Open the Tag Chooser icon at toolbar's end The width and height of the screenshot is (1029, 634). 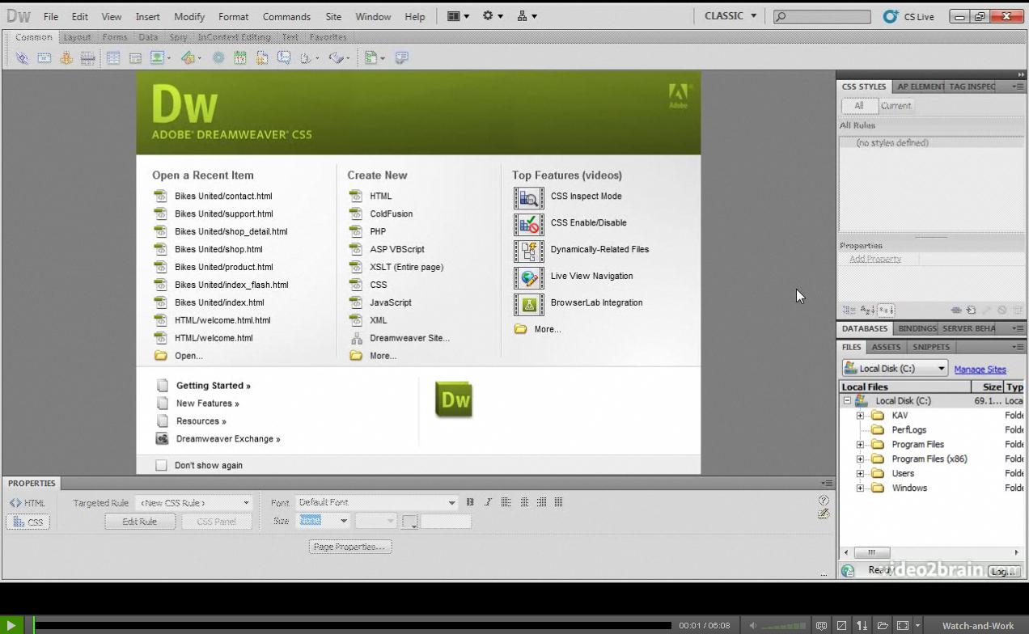pyautogui.click(x=400, y=57)
